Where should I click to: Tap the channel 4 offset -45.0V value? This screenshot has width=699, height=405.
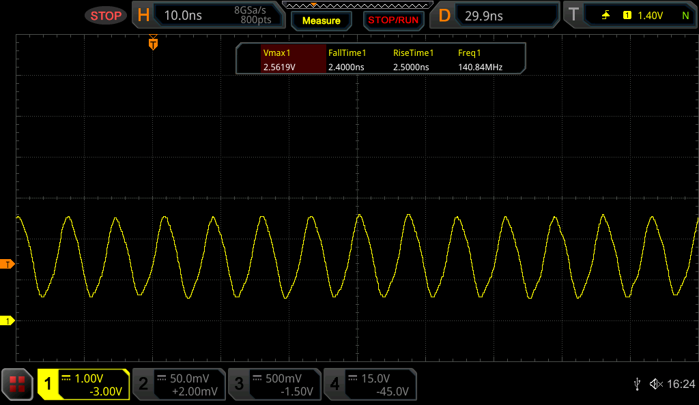tap(393, 391)
